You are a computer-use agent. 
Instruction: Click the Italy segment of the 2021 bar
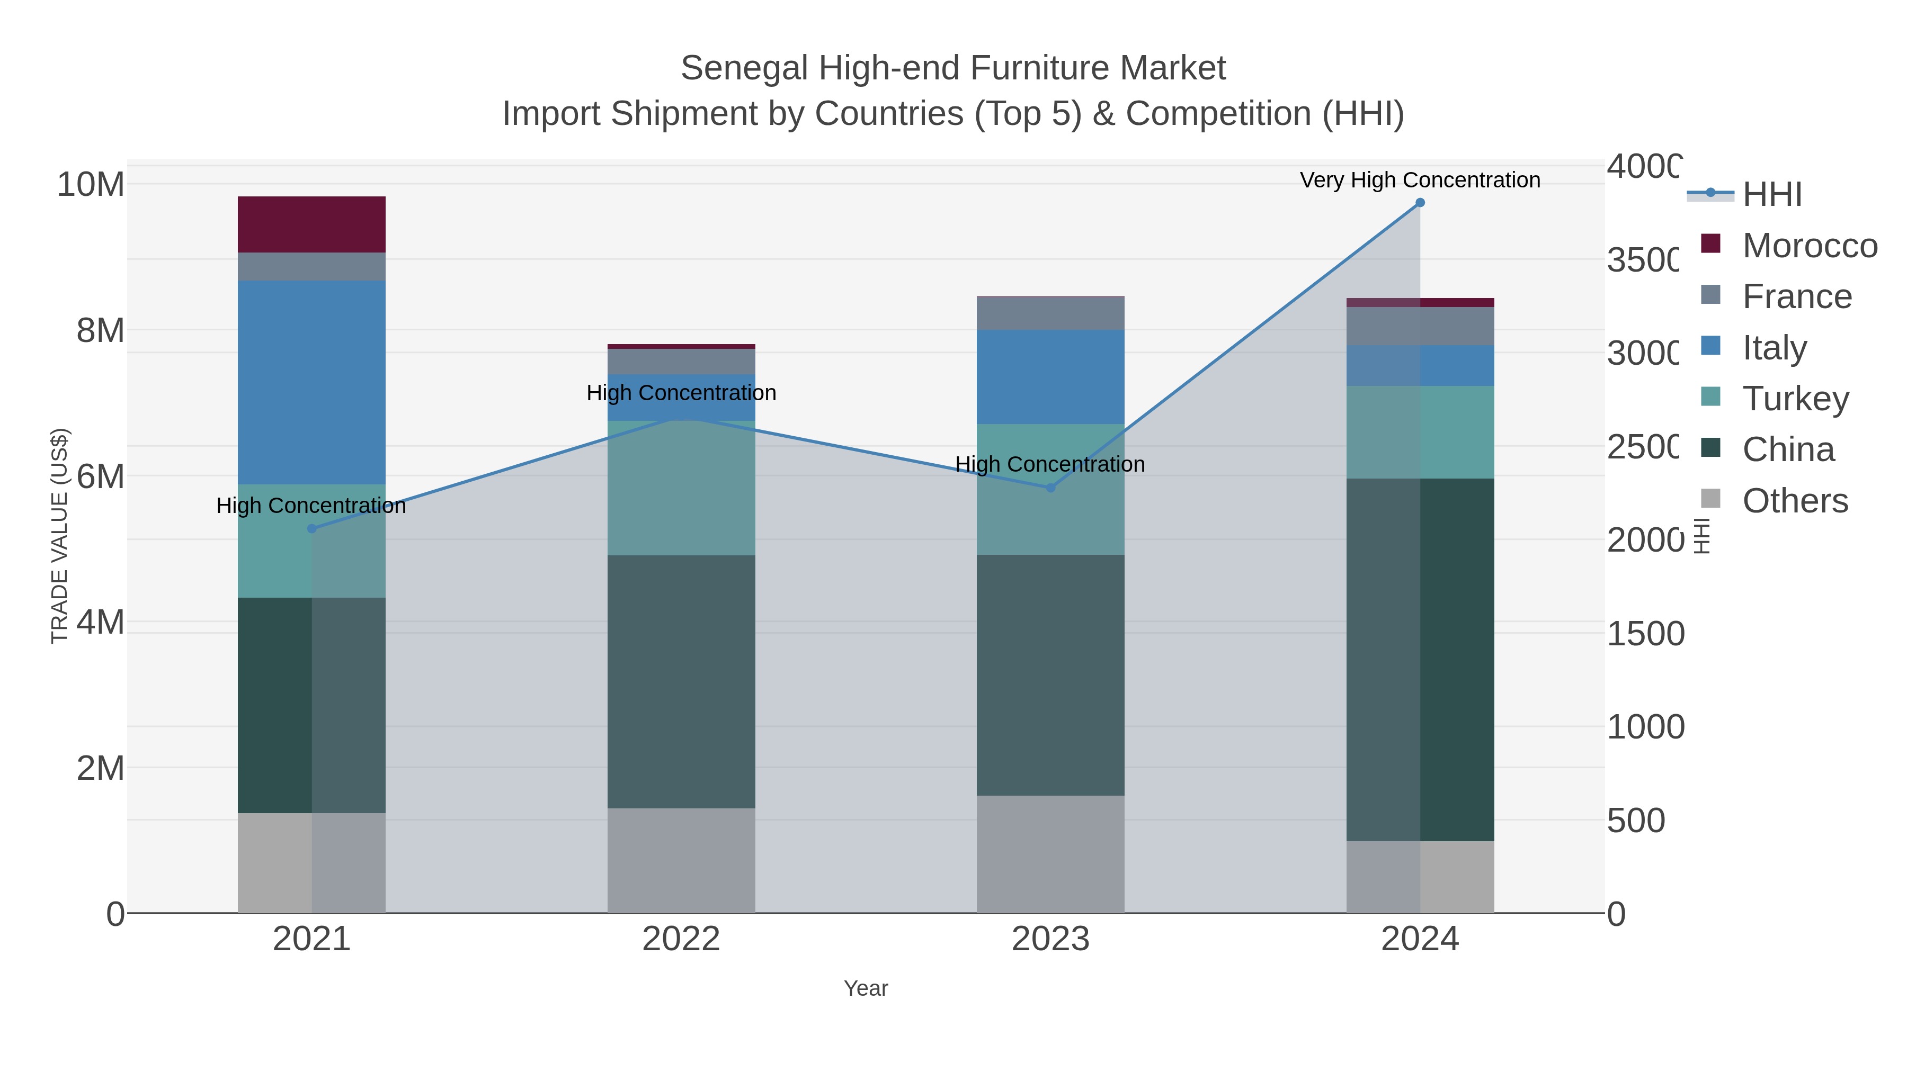tap(311, 383)
